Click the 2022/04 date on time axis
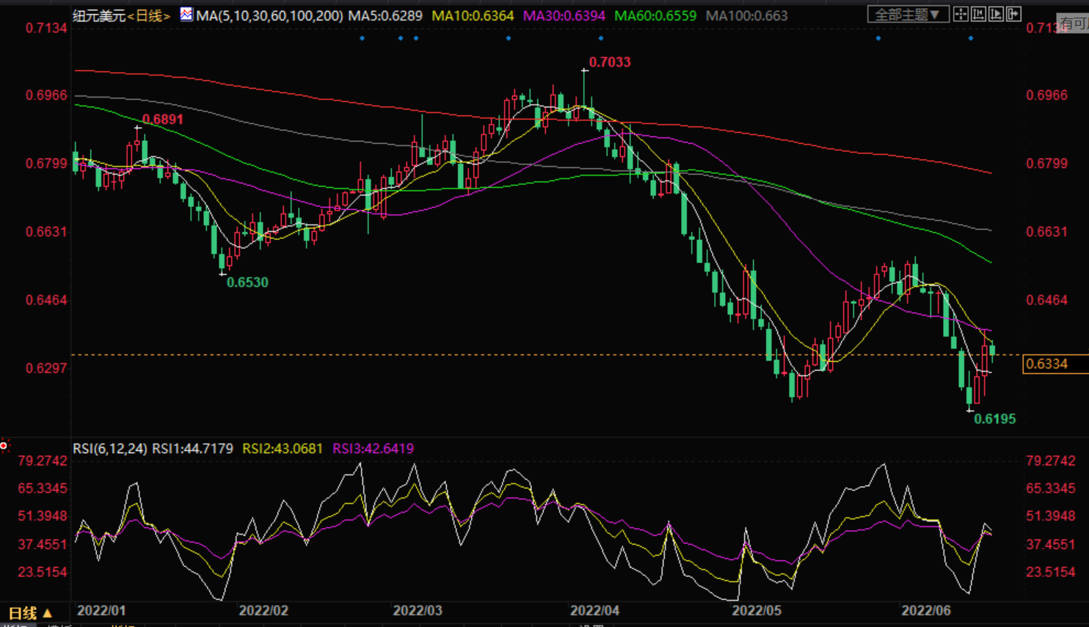The image size is (1089, 627). click(x=595, y=611)
